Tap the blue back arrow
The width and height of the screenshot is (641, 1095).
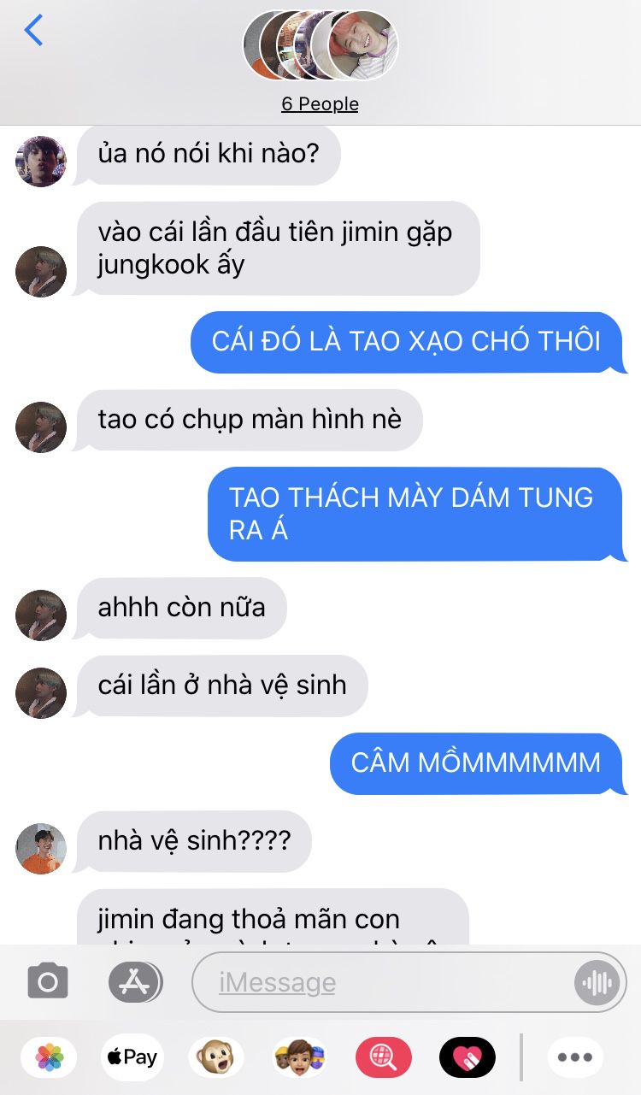click(x=33, y=30)
